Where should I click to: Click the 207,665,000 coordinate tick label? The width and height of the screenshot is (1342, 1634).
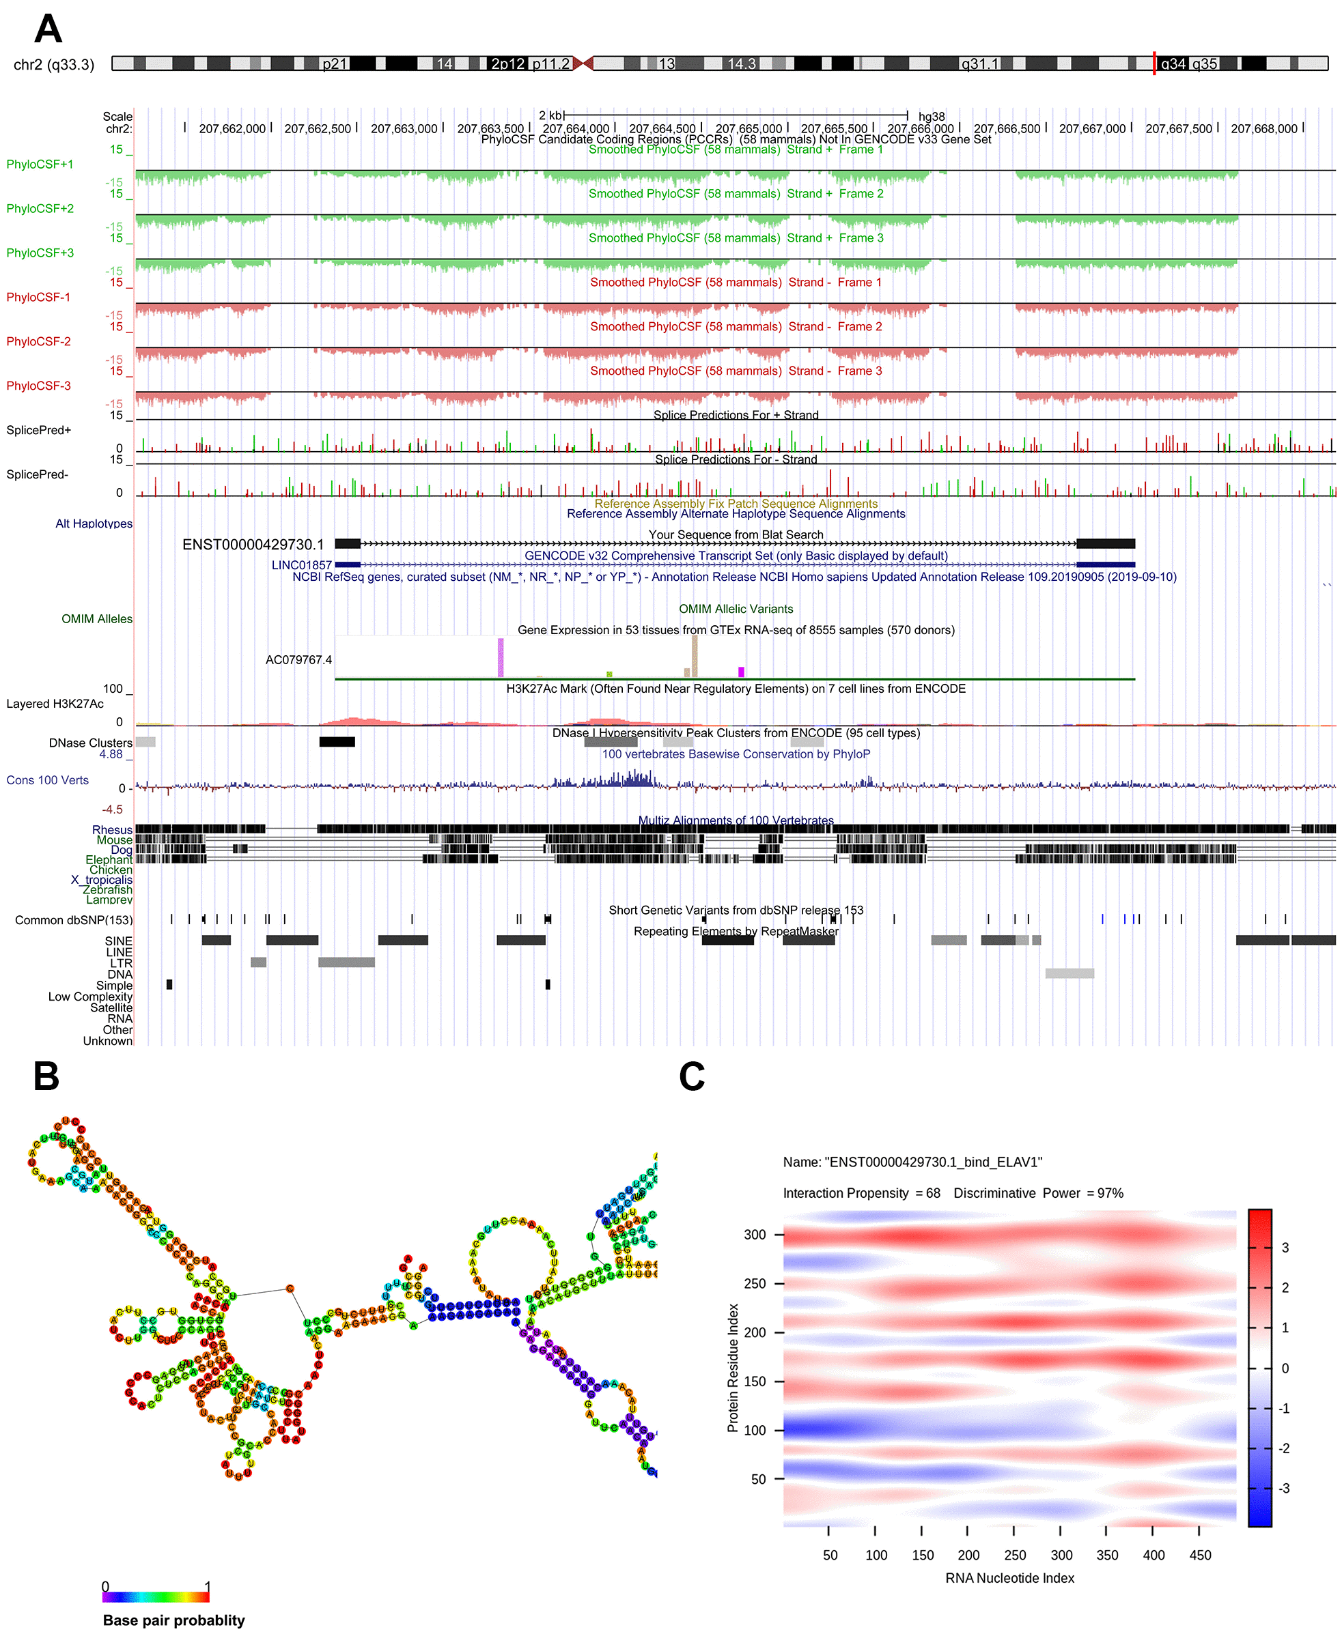pos(749,128)
